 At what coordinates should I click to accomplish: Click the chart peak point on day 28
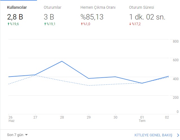[62, 61]
